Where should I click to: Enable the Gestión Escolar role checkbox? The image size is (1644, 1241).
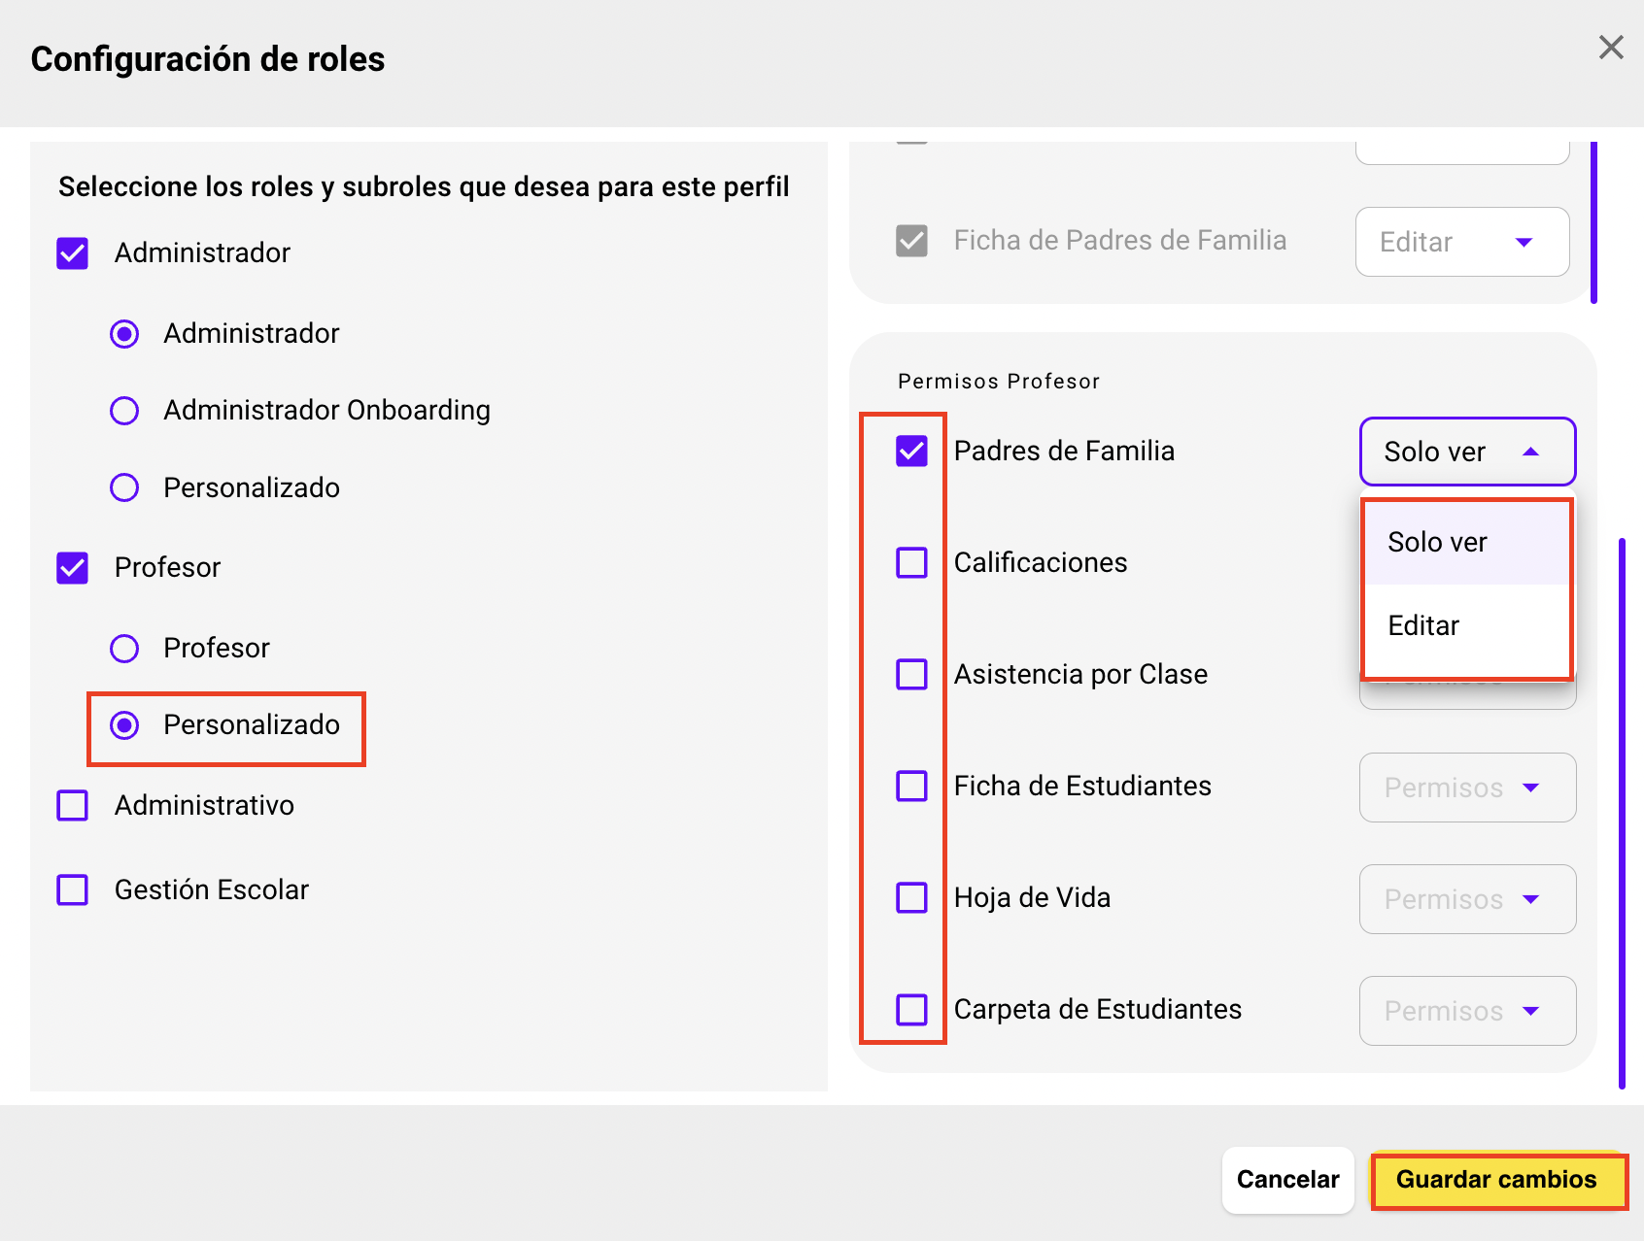[x=73, y=889]
